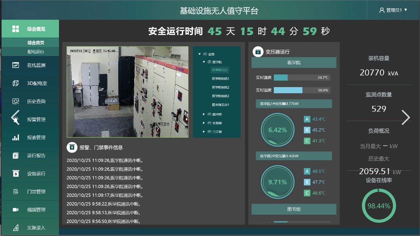This screenshot has width=420, height=236.
Task: Open 运行报告 document icon
Action: point(16,156)
